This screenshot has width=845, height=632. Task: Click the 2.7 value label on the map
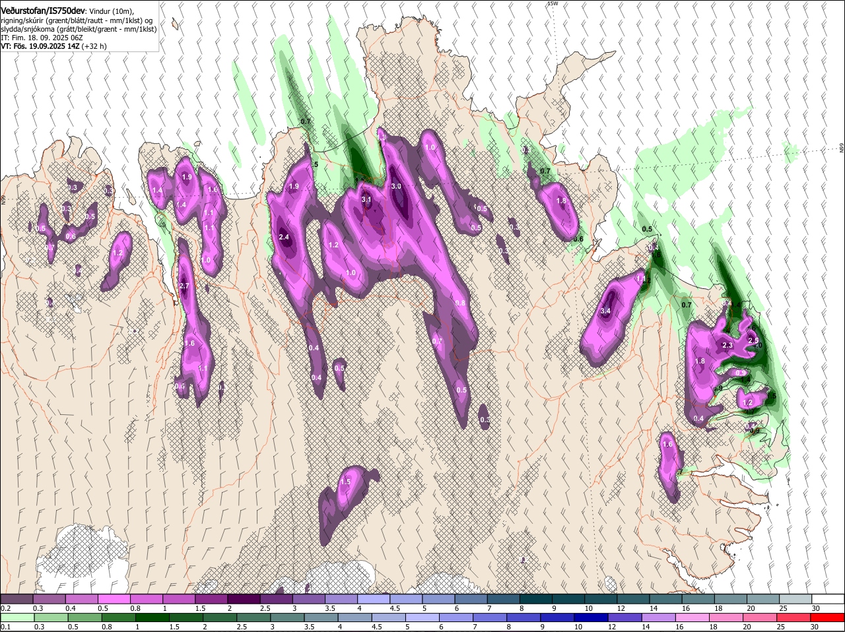(x=184, y=286)
